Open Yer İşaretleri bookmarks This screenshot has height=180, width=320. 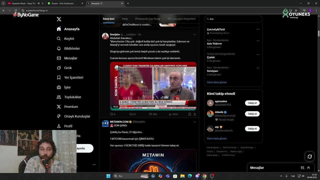click(x=70, y=77)
